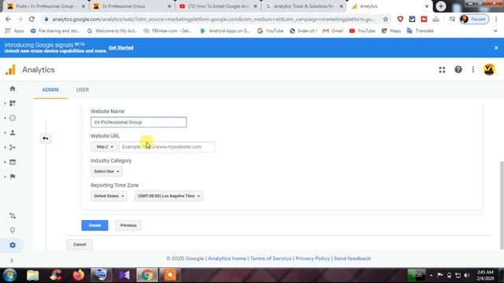The height and width of the screenshot is (283, 504).
Task: Click the Website Name input field
Action: point(139,123)
